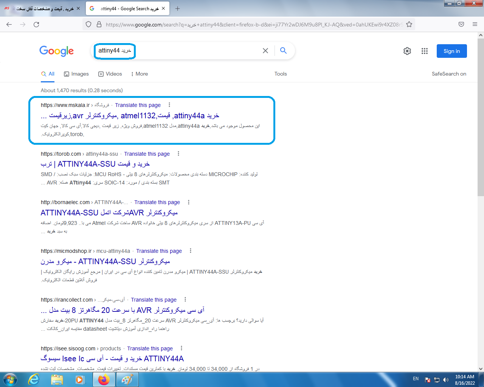
Task: Open the Firefox hamburger menu
Action: 475,24
